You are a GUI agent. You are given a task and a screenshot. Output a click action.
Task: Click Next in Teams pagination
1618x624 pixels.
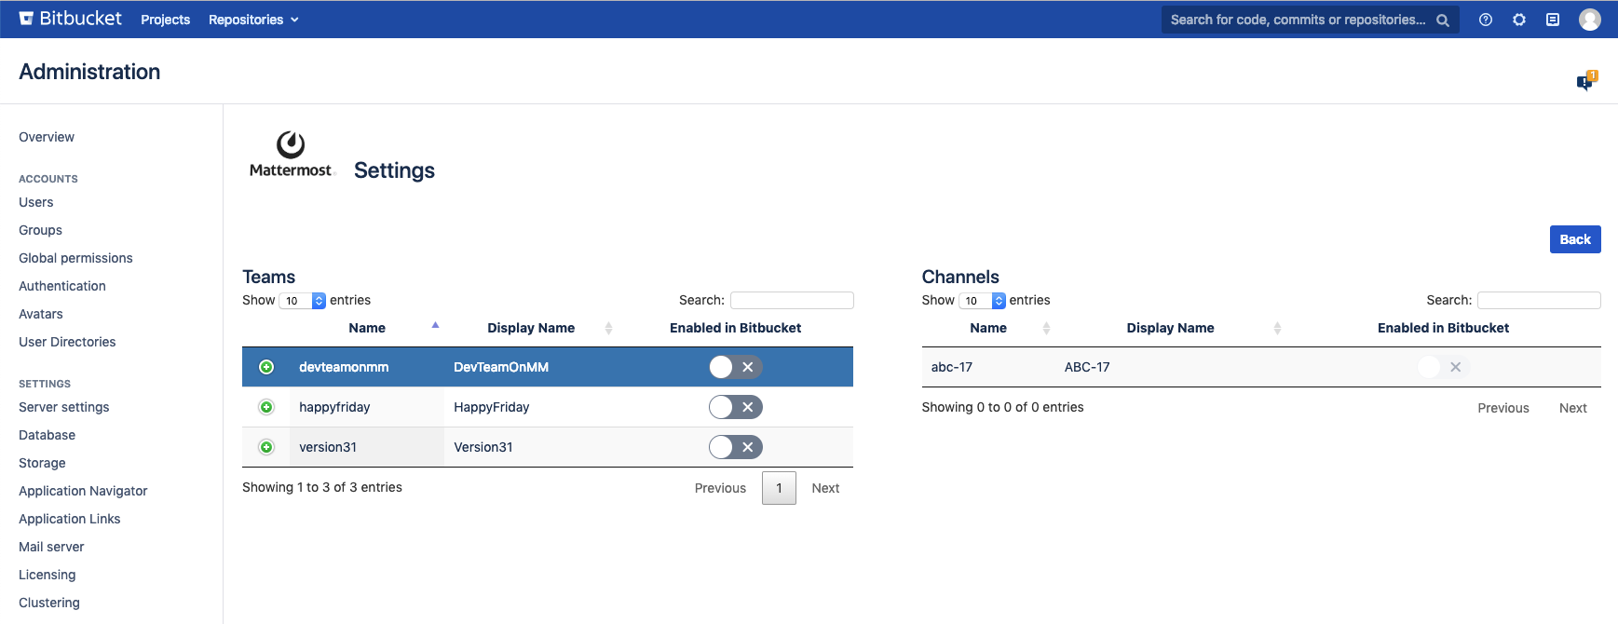pyautogui.click(x=825, y=488)
